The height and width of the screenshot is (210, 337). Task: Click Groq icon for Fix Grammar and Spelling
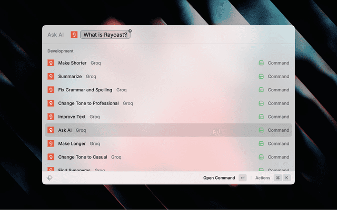(x=51, y=90)
